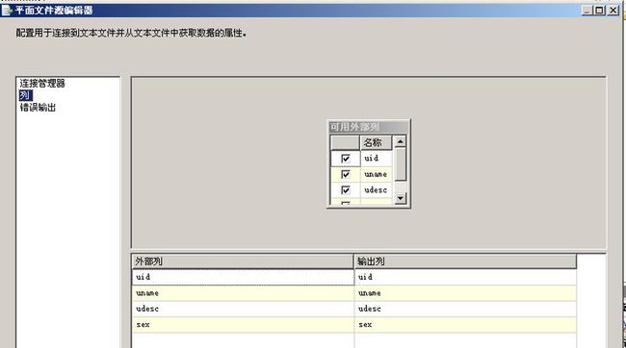Open the 错误输出 page
The image size is (626, 348).
[x=38, y=108]
